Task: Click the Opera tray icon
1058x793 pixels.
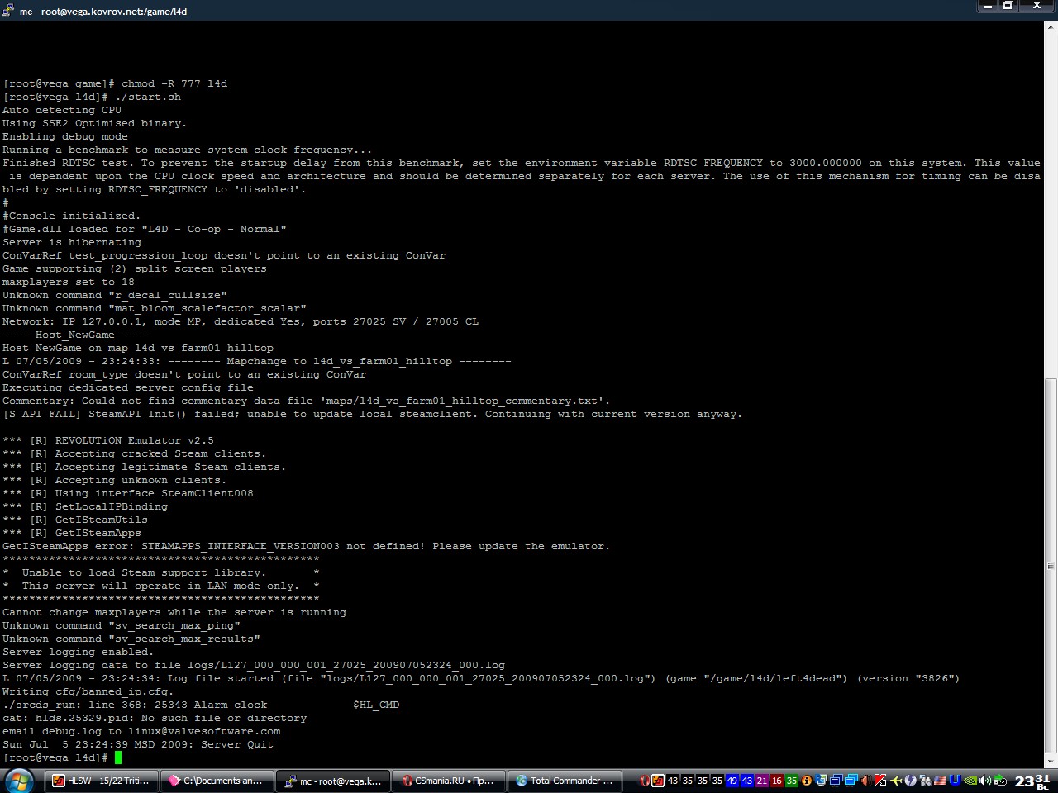Action: pyautogui.click(x=644, y=781)
